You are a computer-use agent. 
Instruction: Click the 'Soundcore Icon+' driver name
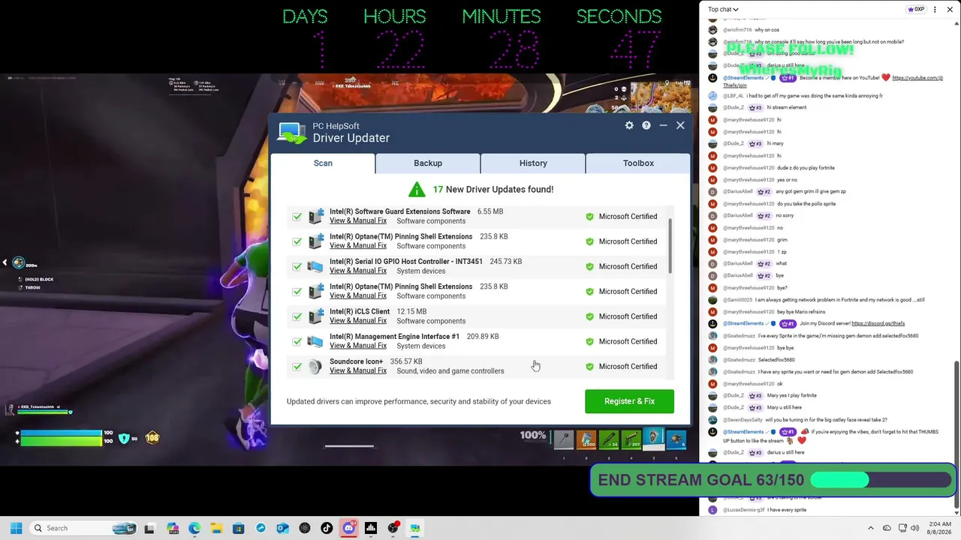356,361
